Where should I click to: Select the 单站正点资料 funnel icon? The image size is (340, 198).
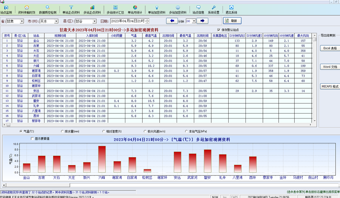click(x=71, y=8)
